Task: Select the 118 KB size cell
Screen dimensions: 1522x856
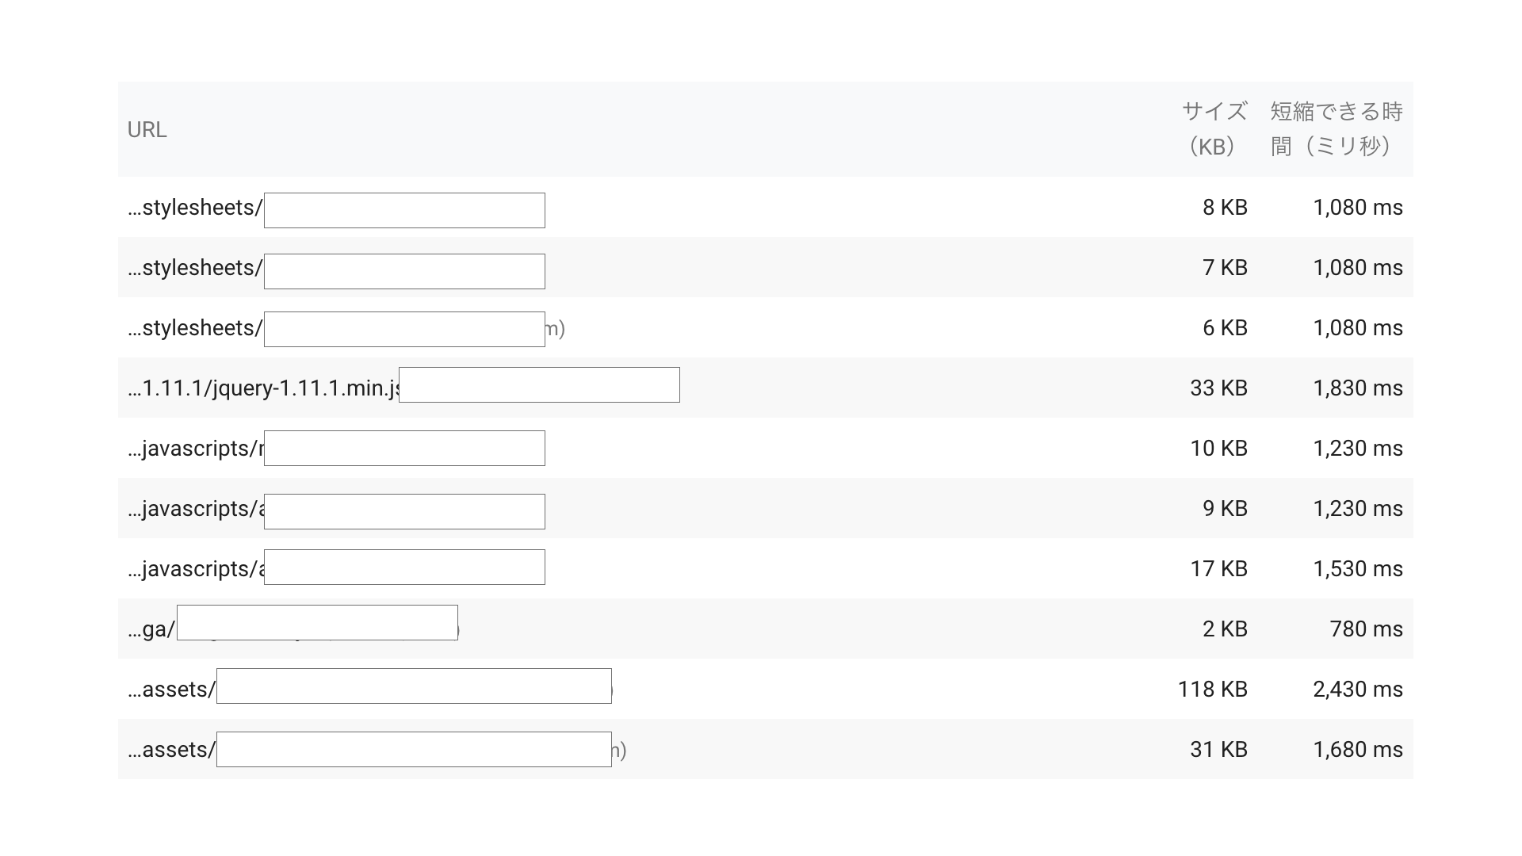Action: click(1212, 690)
